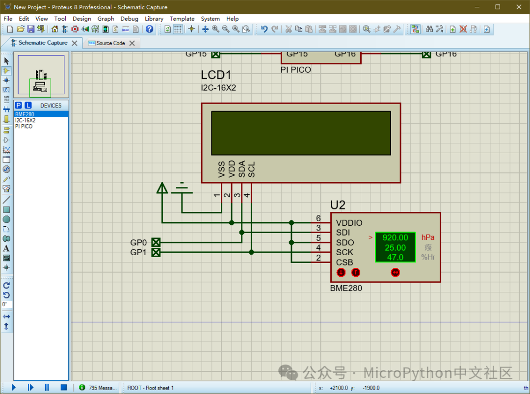Click the L library manager button

pyautogui.click(x=28, y=105)
